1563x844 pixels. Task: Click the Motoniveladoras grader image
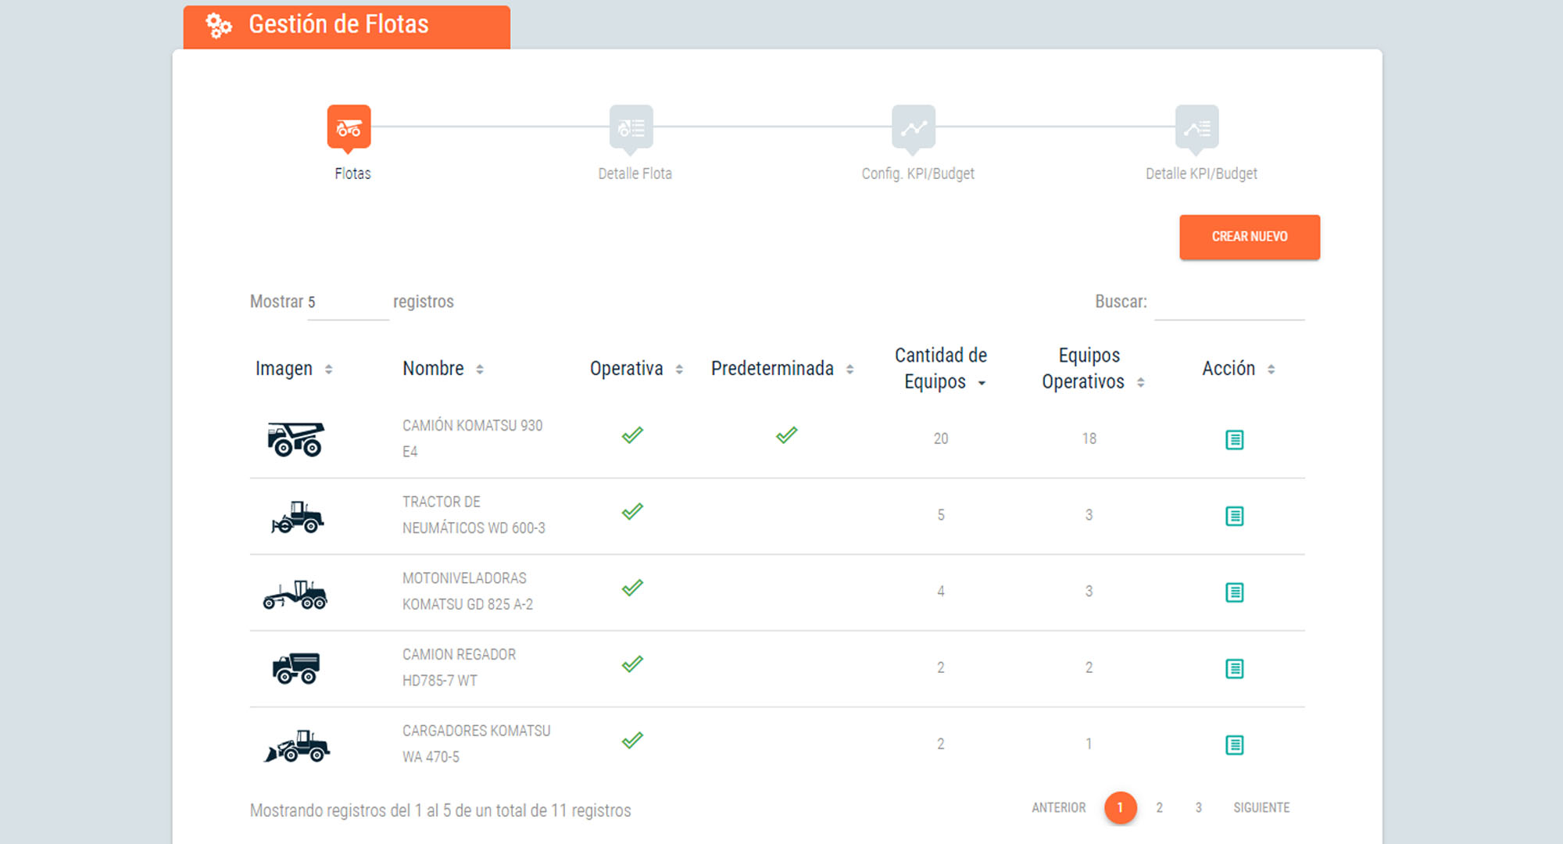(x=295, y=594)
